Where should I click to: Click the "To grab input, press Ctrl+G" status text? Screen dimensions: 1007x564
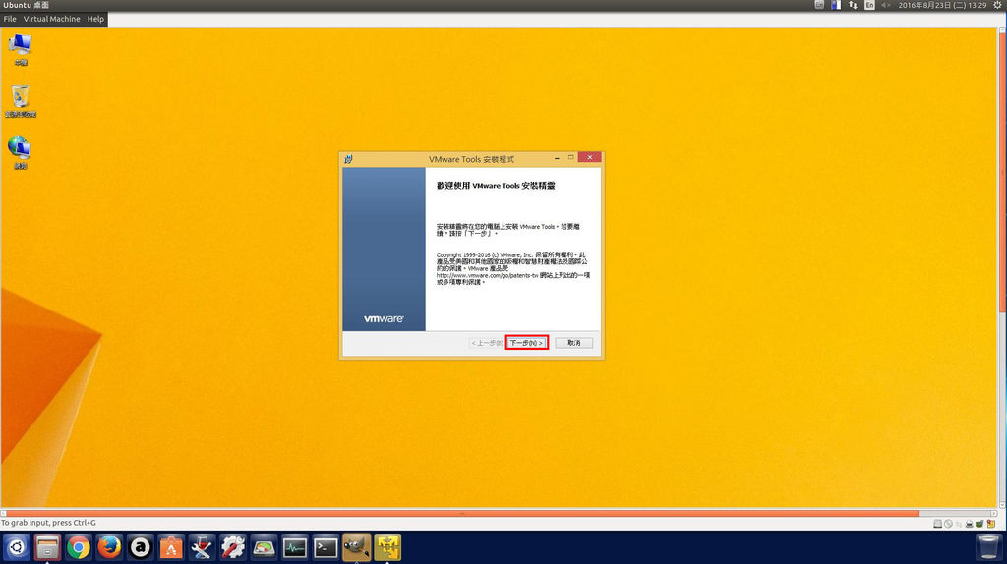tap(48, 523)
